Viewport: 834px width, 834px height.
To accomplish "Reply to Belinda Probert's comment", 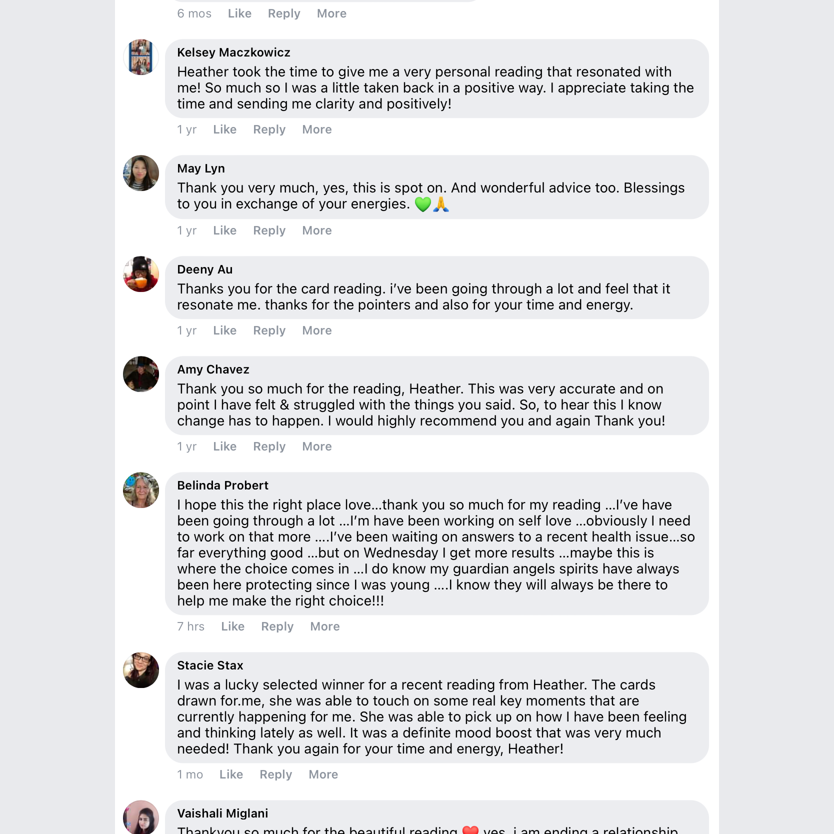I will tap(277, 626).
